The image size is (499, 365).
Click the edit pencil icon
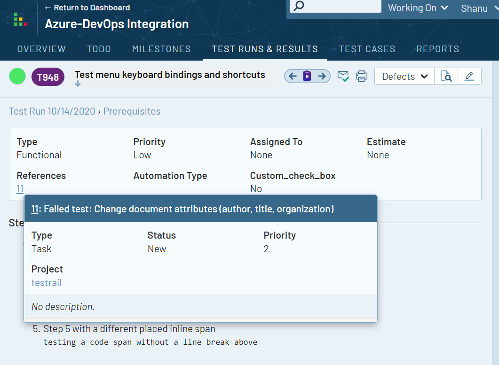(x=469, y=76)
